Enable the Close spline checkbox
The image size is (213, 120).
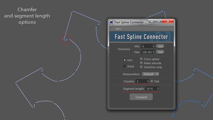(x=141, y=59)
